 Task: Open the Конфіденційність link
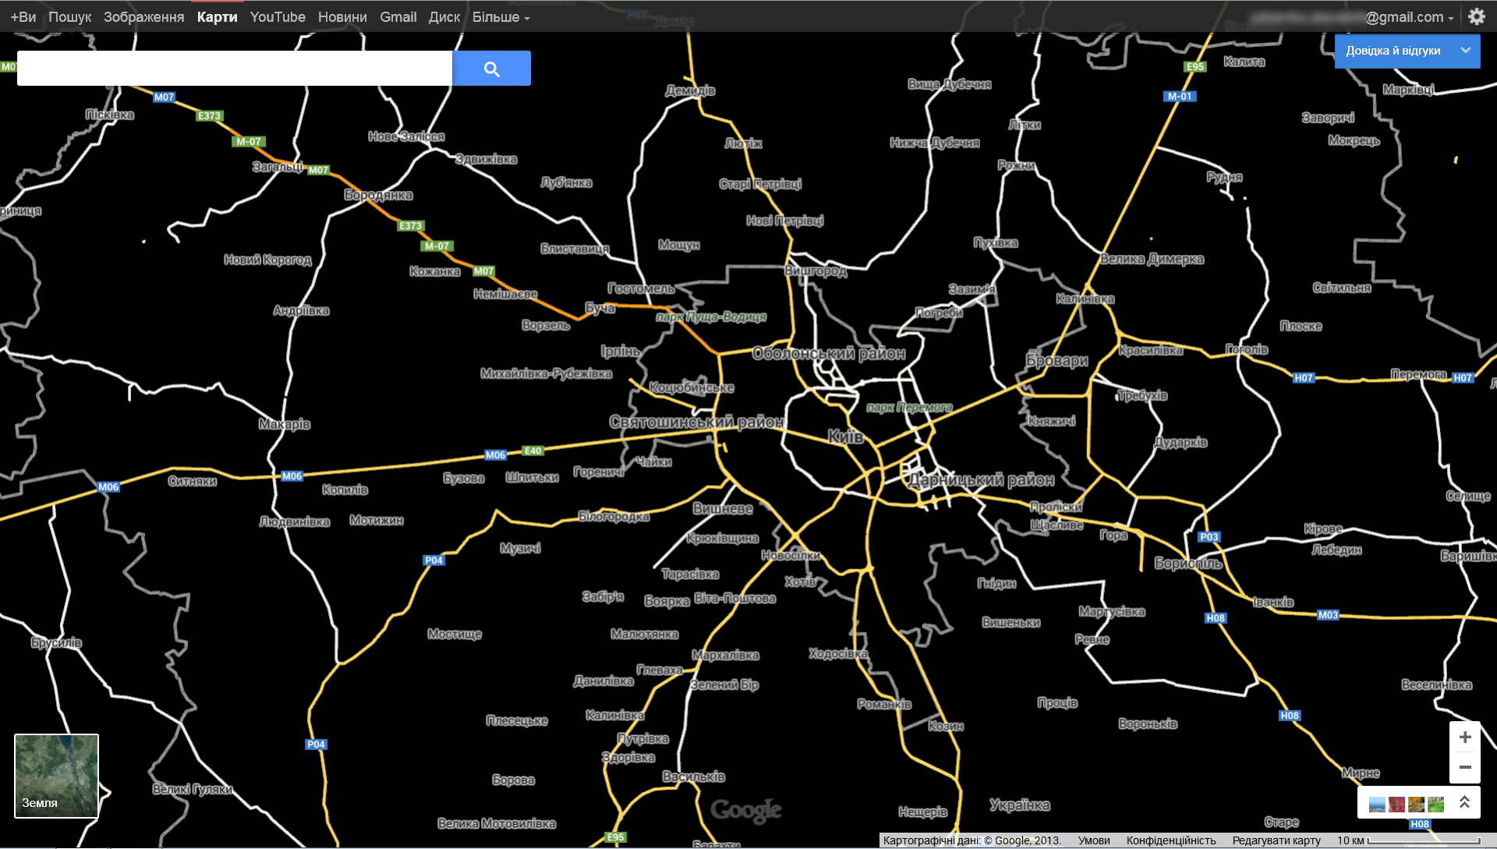coord(1170,840)
